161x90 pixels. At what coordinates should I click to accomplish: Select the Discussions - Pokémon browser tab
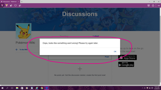pos(10,2)
